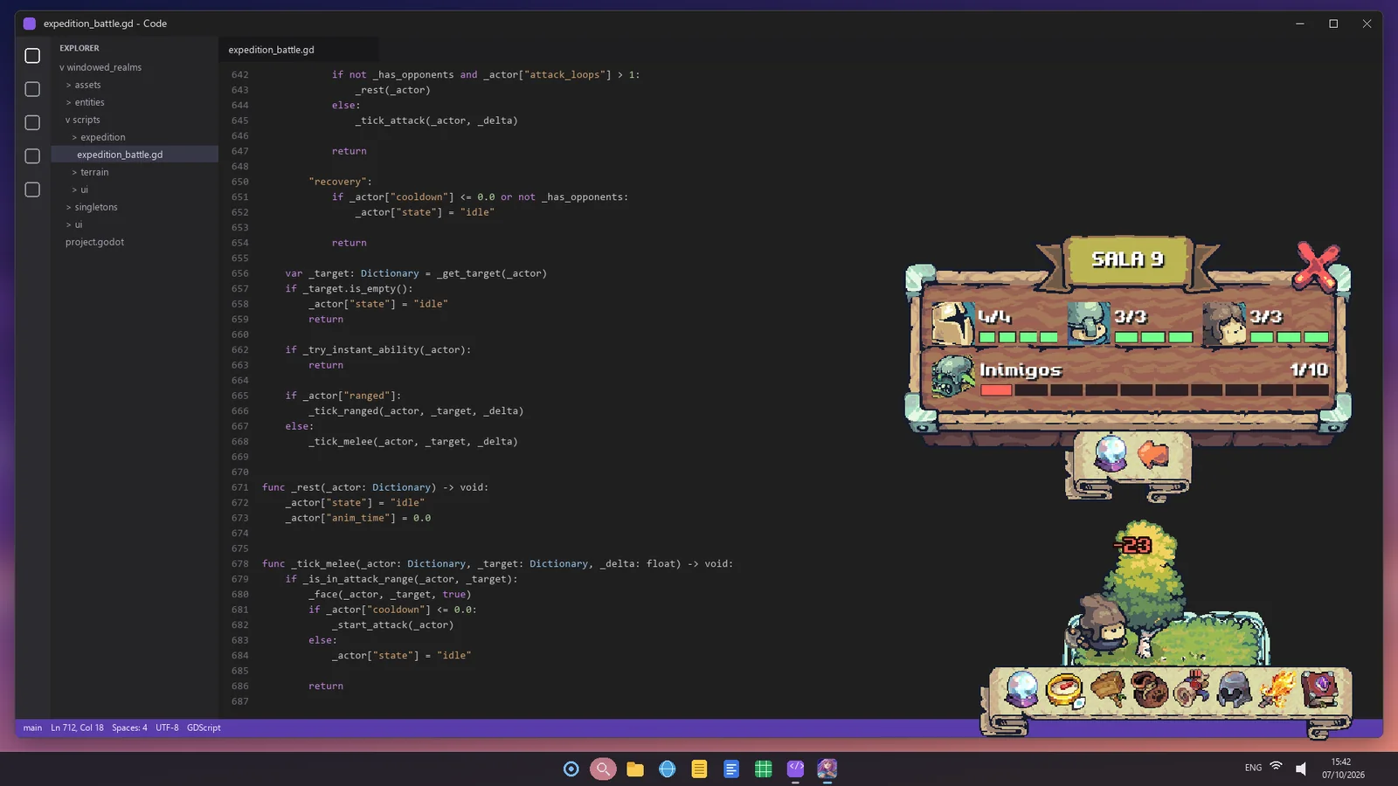Click the green goblin Inimigos portrait

[x=952, y=376]
